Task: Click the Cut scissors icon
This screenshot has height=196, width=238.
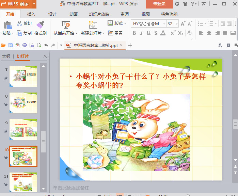Action: [x=19, y=23]
